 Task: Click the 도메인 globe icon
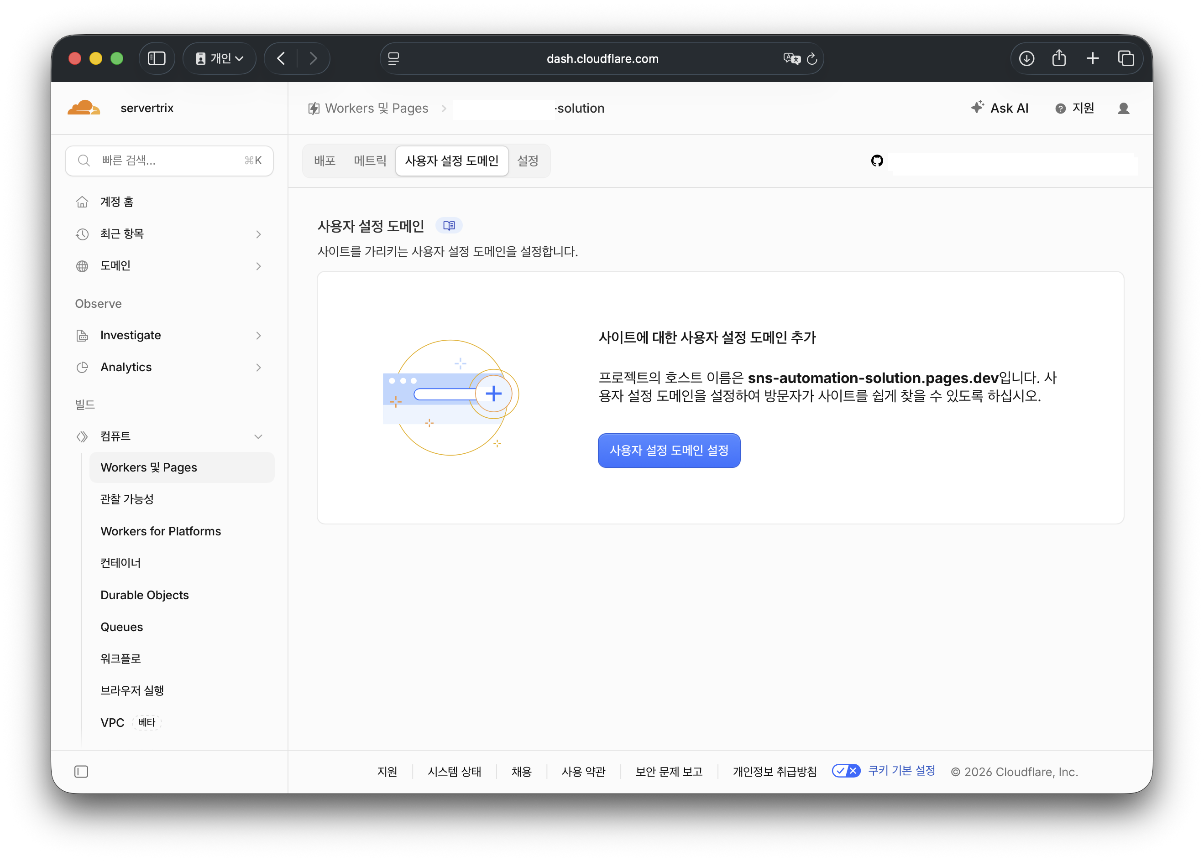point(82,265)
